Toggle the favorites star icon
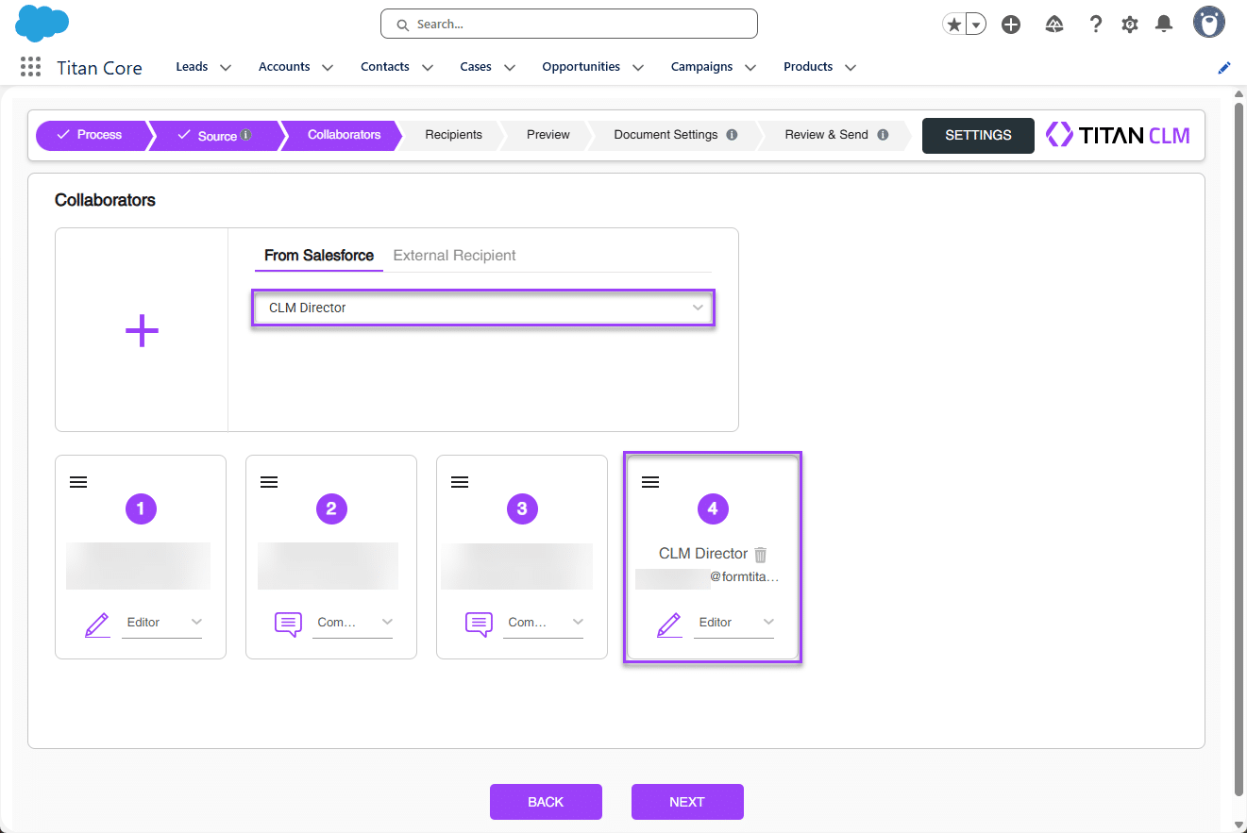This screenshot has height=833, width=1247. coord(952,24)
